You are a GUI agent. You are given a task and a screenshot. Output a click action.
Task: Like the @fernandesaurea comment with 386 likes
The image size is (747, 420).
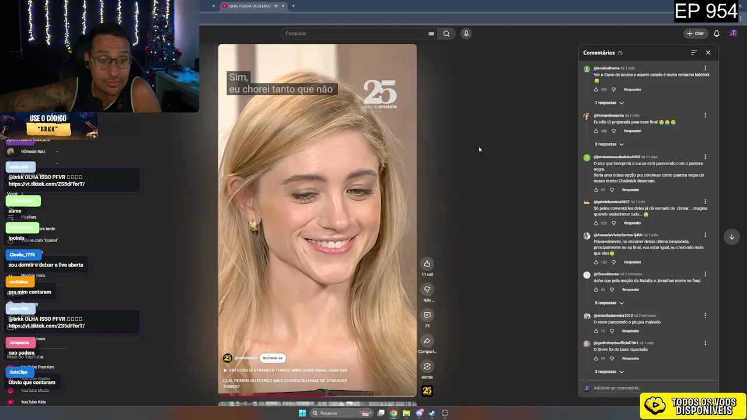tap(596, 131)
